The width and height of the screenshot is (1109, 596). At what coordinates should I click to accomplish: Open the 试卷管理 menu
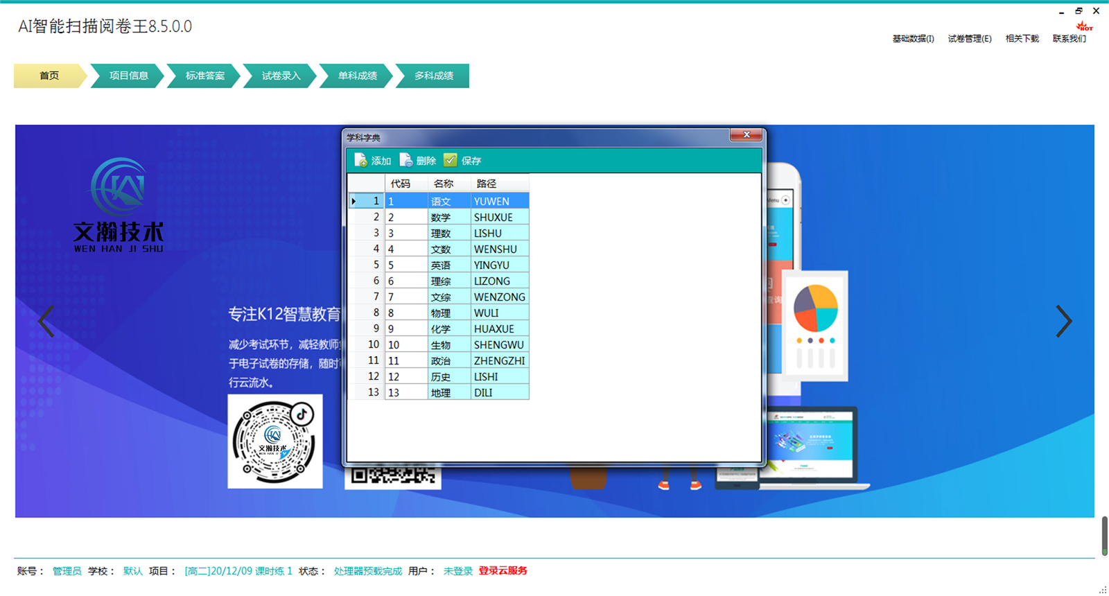[x=969, y=39]
